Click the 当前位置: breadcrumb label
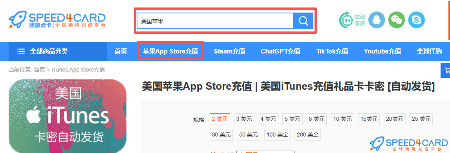Image resolution: width=450 pixels, height=153 pixels. click(x=20, y=70)
